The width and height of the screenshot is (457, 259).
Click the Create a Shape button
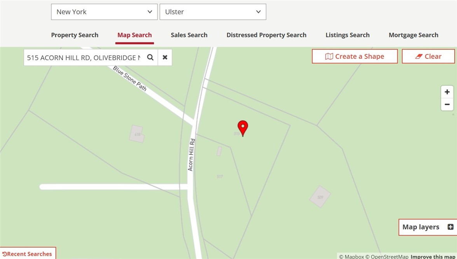pos(355,56)
